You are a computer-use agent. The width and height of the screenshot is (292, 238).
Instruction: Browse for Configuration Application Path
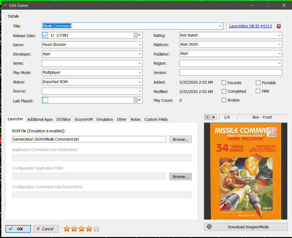pyautogui.click(x=180, y=177)
